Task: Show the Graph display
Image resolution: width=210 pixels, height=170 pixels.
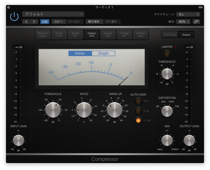Action: (103, 53)
